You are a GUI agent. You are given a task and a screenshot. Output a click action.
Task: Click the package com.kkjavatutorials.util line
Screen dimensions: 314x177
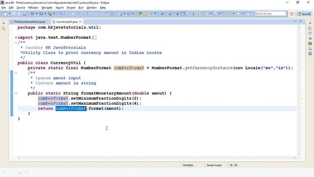59,28
